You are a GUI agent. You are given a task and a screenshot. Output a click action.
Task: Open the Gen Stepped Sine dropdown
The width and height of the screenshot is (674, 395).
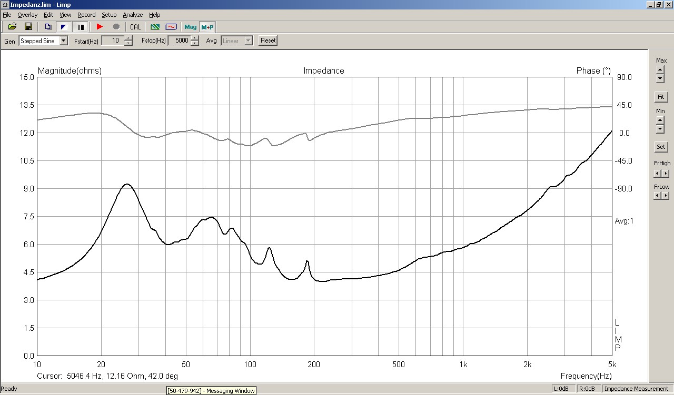coord(64,40)
